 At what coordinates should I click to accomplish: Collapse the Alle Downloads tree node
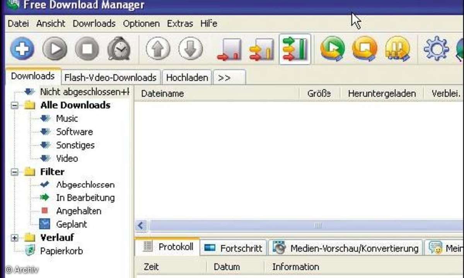tap(15, 105)
